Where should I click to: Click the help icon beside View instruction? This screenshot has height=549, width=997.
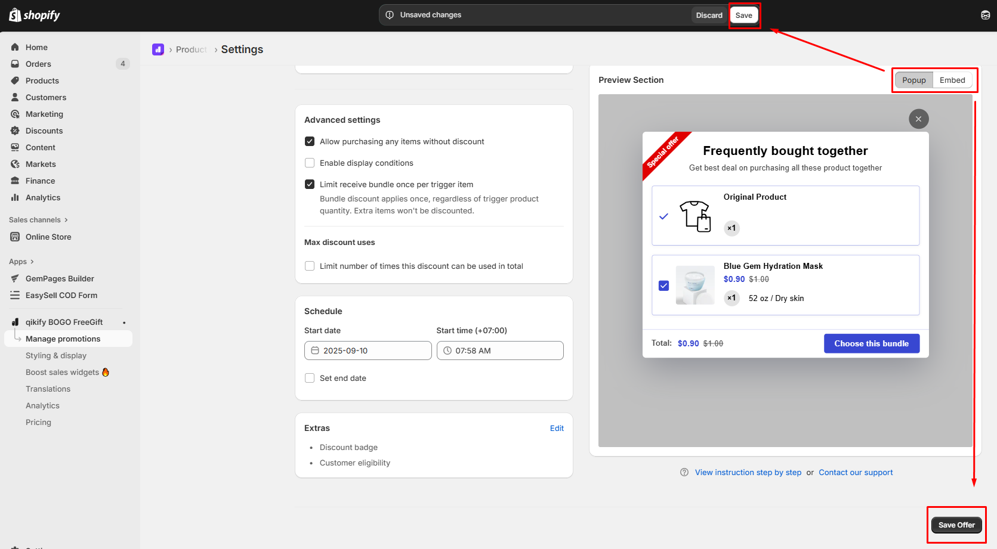tap(684, 472)
